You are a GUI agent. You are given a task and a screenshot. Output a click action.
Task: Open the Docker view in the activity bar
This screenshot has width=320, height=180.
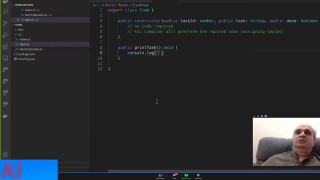click(x=5, y=116)
